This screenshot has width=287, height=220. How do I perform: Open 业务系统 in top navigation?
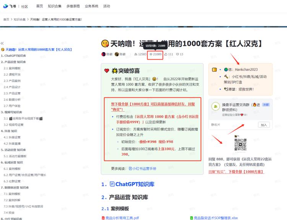(x=91, y=6)
